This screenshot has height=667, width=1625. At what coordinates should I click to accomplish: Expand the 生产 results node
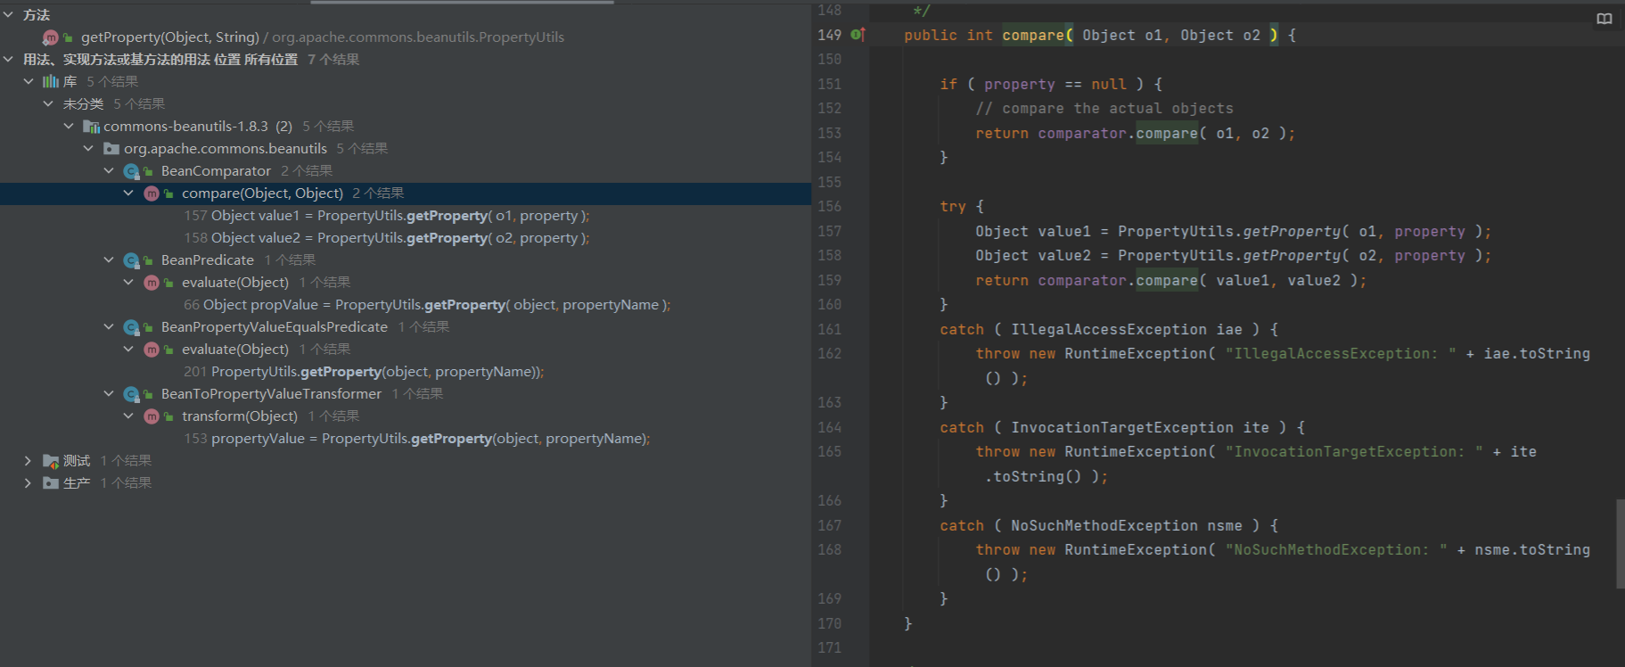[29, 482]
